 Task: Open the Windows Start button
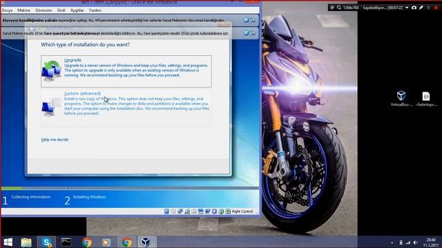[x=8, y=242]
